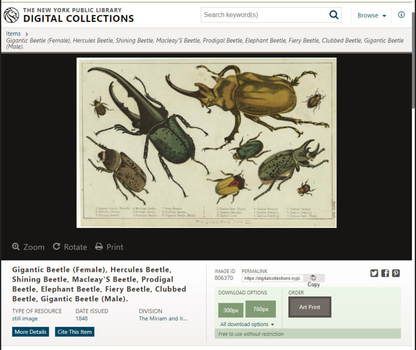This screenshot has width=416, height=350.
Task: Click the 'Print' label text
Action: click(x=115, y=247)
